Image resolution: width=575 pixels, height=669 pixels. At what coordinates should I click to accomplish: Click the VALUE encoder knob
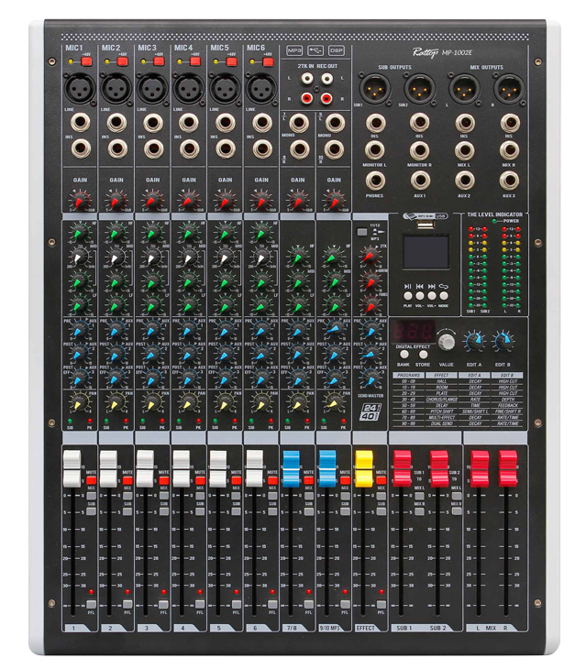pyautogui.click(x=447, y=342)
